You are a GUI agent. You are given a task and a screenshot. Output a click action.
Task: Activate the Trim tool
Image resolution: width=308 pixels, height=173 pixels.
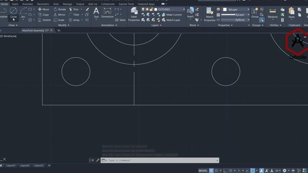[74, 9]
